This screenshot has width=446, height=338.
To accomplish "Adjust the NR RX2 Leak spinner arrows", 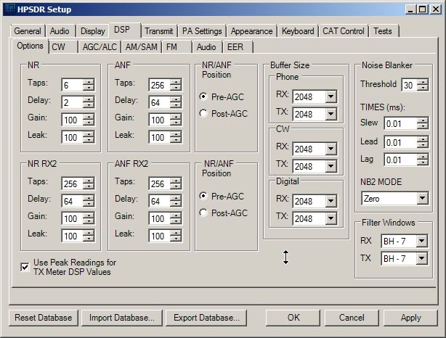I will pos(89,236).
